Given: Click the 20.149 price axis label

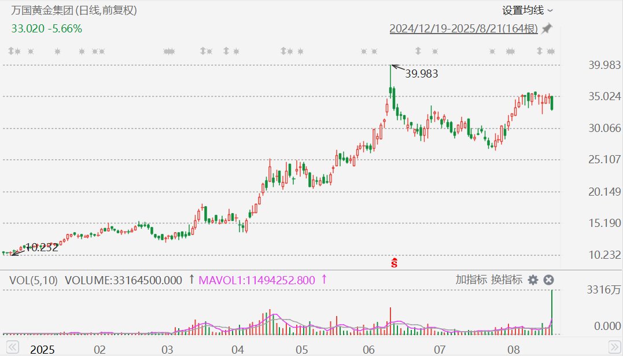Looking at the screenshot, I should [604, 192].
